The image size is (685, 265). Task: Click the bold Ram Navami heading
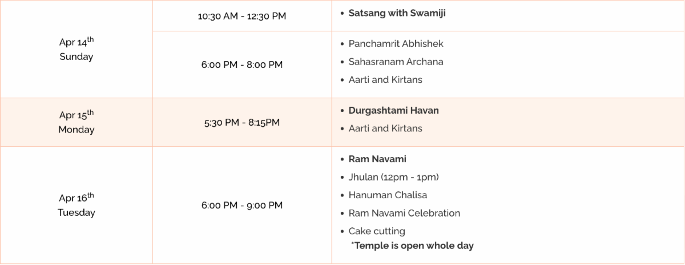[377, 159]
